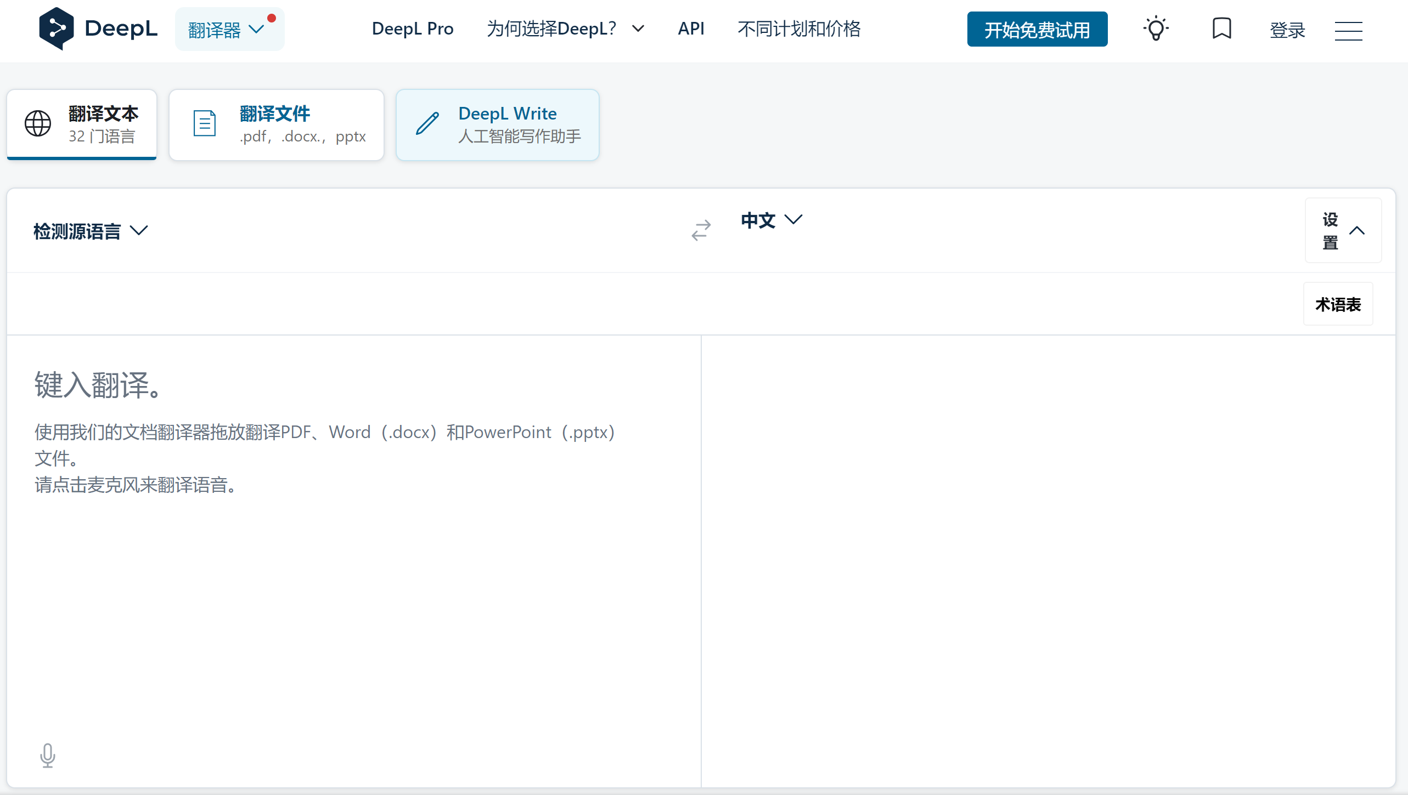Click the globe icon on 翻译文本
The height and width of the screenshot is (795, 1408).
(38, 123)
